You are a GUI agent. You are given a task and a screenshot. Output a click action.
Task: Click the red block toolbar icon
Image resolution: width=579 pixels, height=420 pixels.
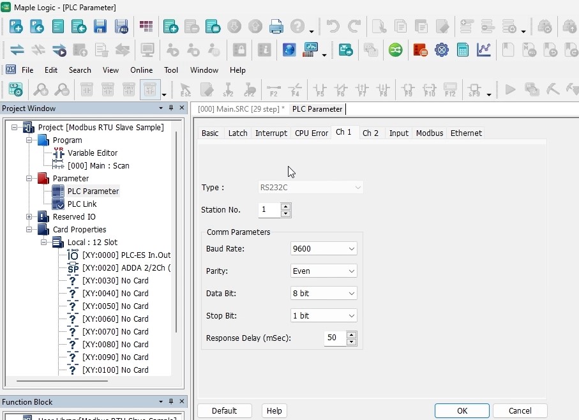click(x=420, y=50)
